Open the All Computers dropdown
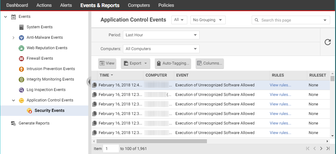The height and width of the screenshot is (154, 336). pos(161,49)
